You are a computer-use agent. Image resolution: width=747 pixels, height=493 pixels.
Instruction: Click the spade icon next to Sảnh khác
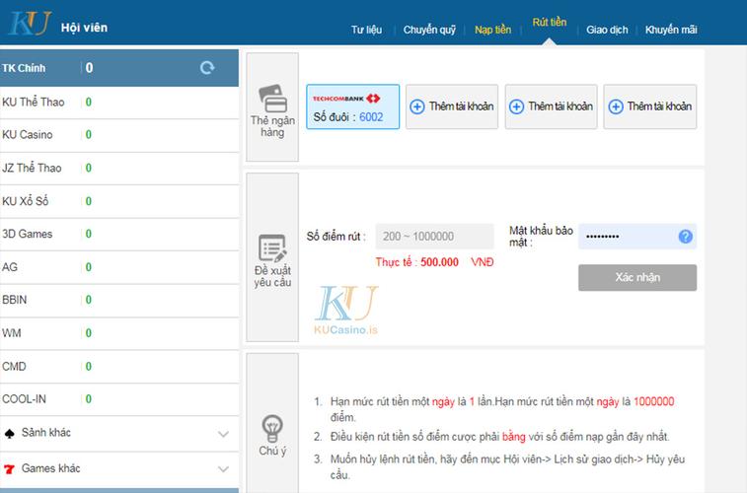click(x=10, y=433)
